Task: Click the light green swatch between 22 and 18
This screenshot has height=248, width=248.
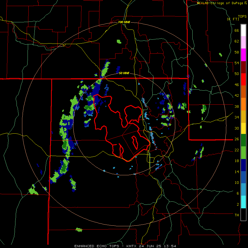Action: (243, 153)
